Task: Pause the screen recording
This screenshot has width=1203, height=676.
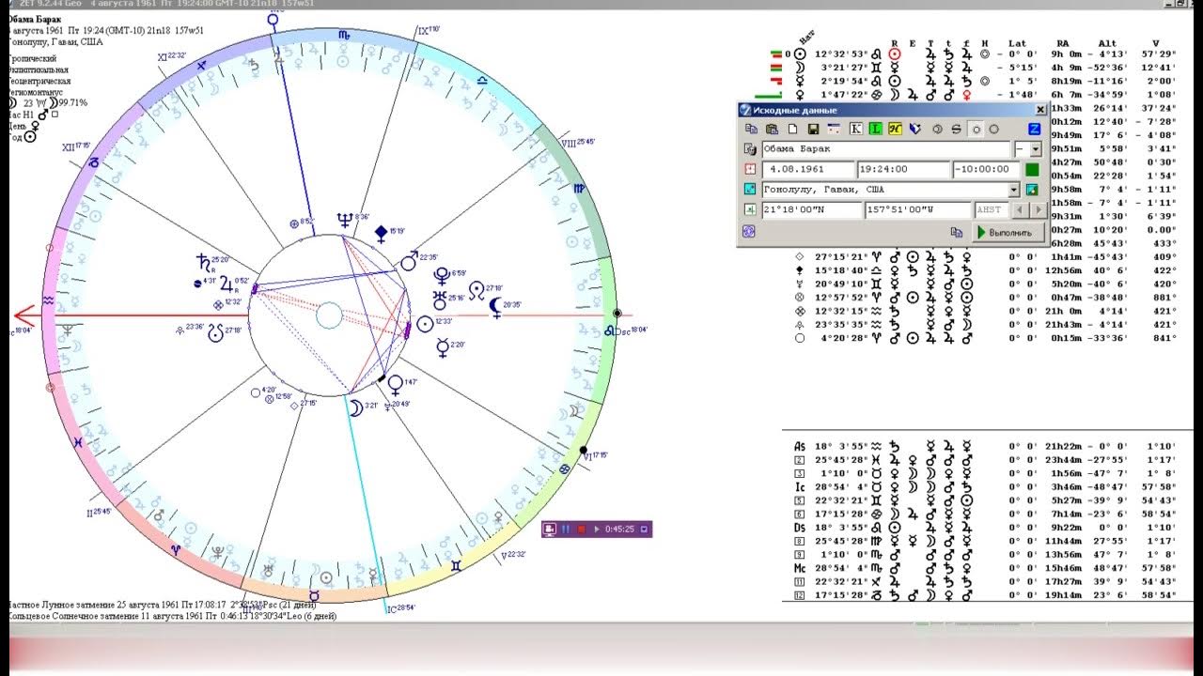Action: [567, 530]
